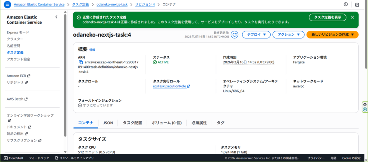Click the refresh icon button
Image resolution: width=368 pixels, height=162 pixels.
(x=234, y=35)
